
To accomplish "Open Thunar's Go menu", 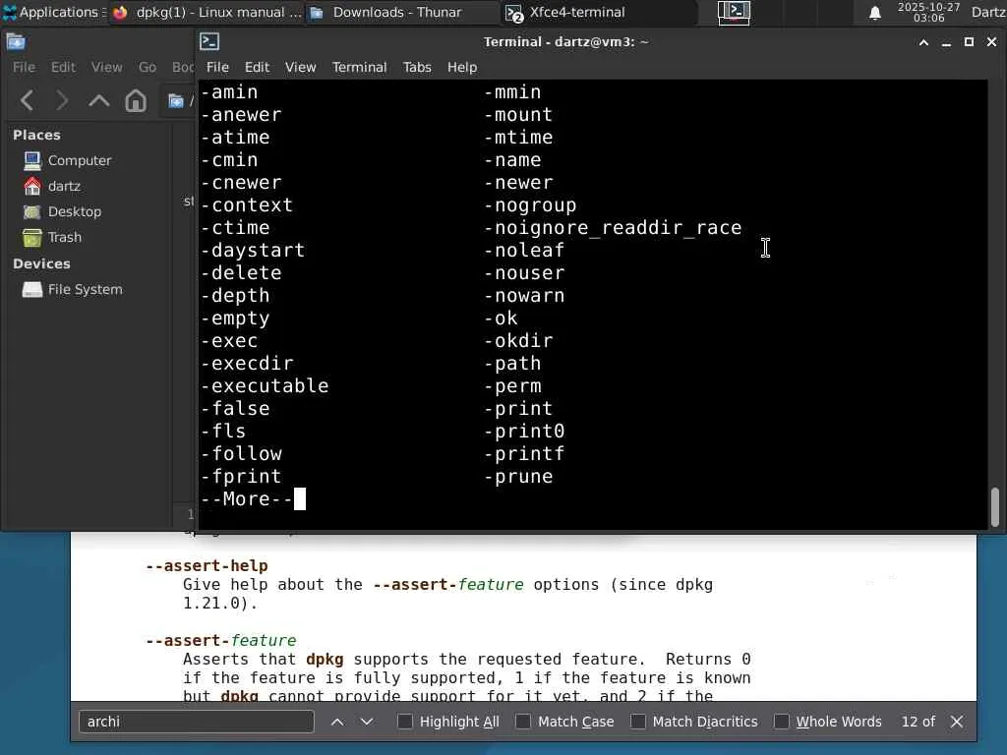I will point(148,67).
